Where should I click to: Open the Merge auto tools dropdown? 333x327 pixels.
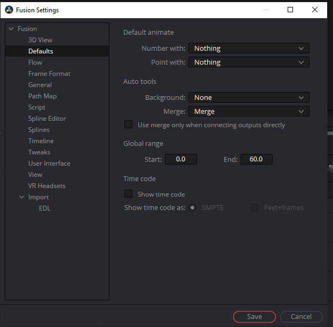249,112
